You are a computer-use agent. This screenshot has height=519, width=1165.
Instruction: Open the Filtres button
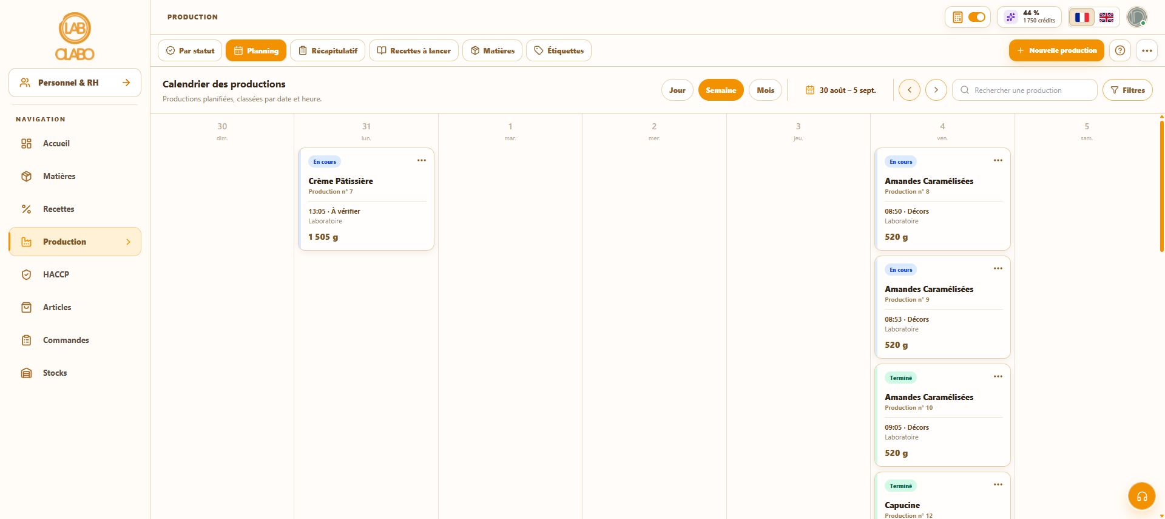(x=1127, y=90)
